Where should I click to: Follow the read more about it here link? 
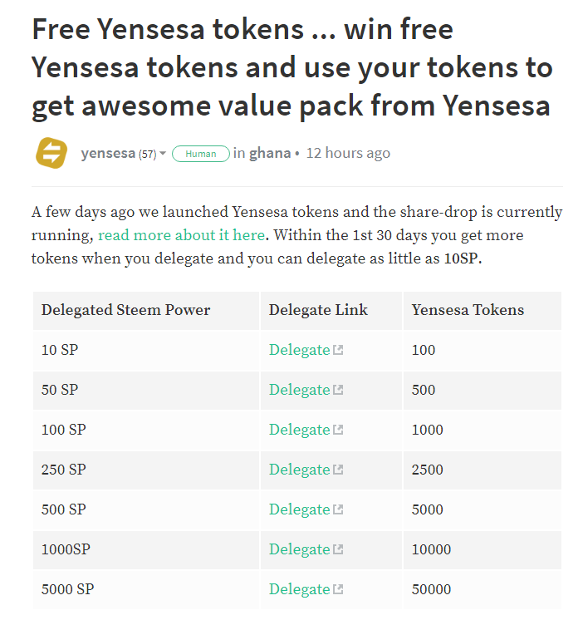181,235
